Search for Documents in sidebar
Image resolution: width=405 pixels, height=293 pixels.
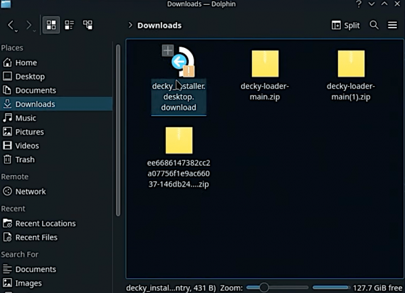[x=56, y=269]
